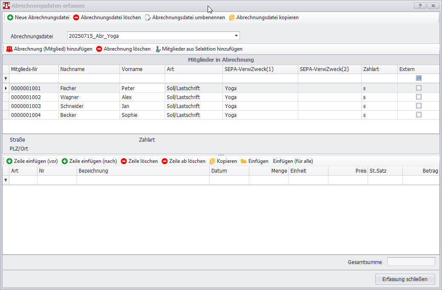Click the Zeile einfügen (vor) plus icon
The width and height of the screenshot is (442, 290).
9,161
